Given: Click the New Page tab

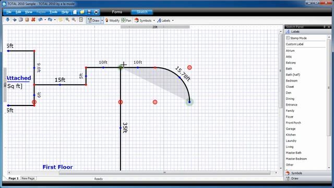Looking at the screenshot, I should point(28,178).
